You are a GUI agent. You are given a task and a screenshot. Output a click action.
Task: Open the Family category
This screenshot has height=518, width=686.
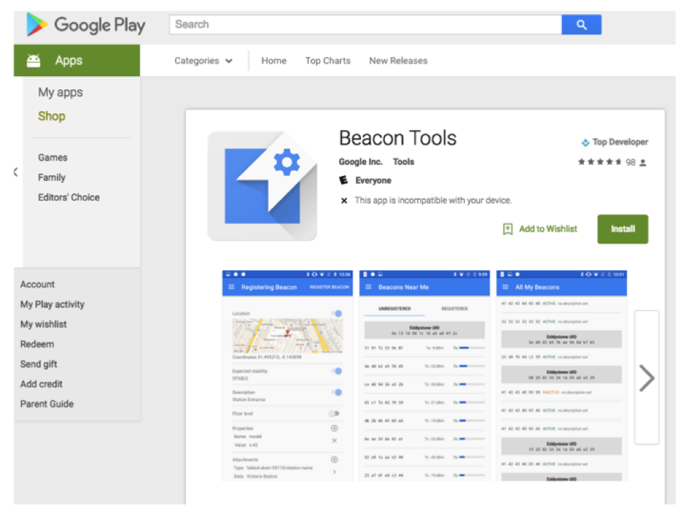(x=51, y=177)
